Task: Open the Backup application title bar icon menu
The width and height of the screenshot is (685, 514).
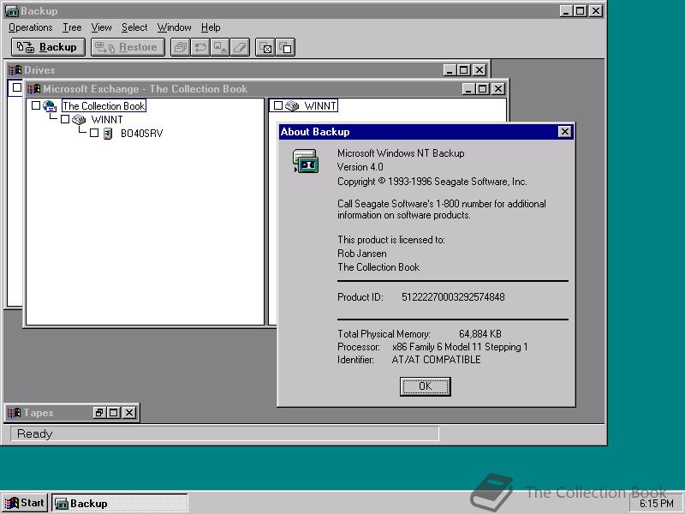Action: pyautogui.click(x=12, y=11)
